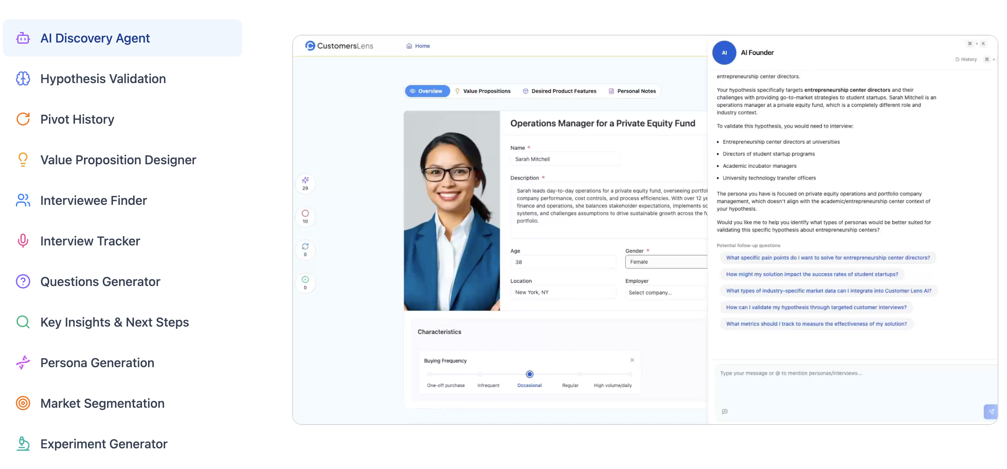Click the send message paper plane icon
1007x469 pixels.
(990, 412)
